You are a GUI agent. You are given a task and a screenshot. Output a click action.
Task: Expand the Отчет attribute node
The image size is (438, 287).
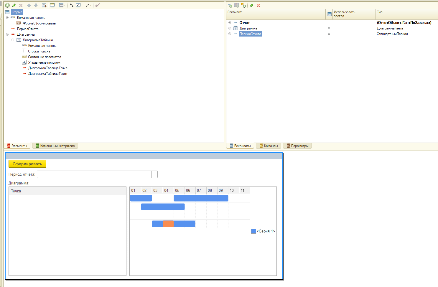coord(230,23)
